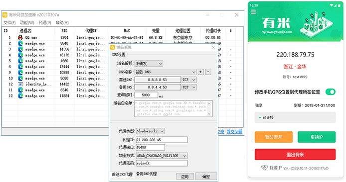
Task: Click the 域名系统 dialog title icon
Action: [113, 47]
